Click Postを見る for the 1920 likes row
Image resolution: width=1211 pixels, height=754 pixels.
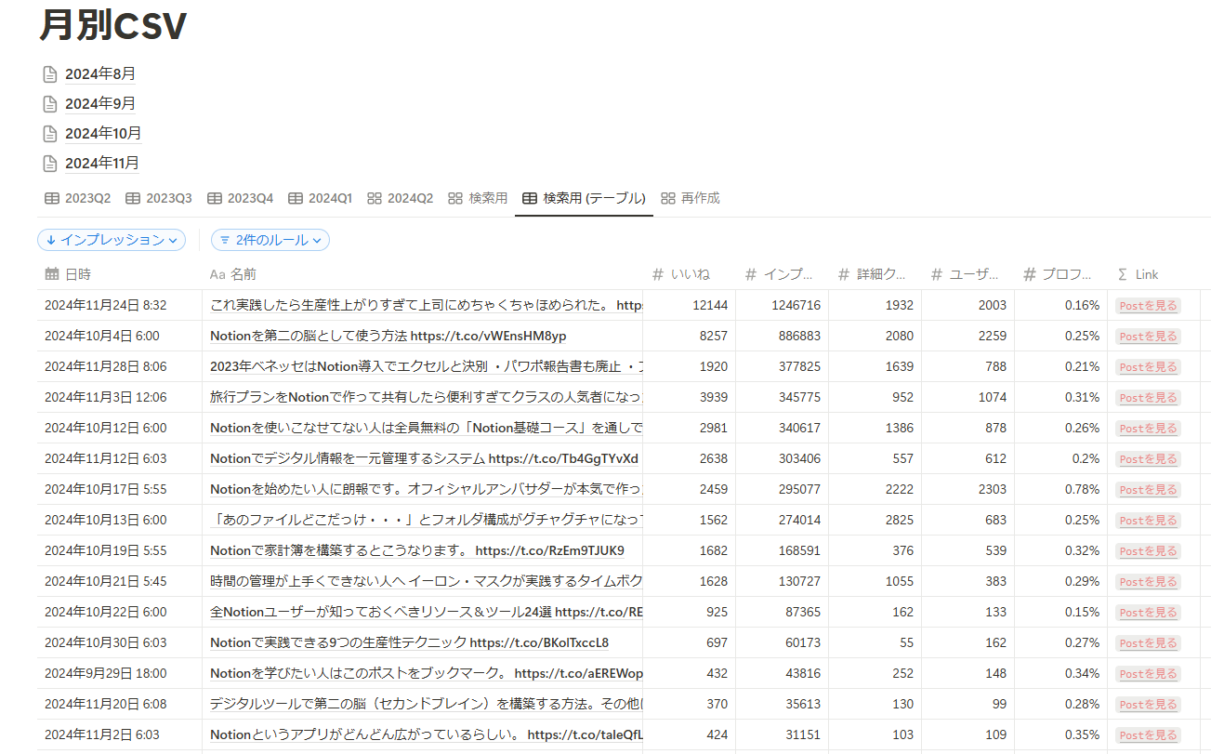tap(1148, 366)
